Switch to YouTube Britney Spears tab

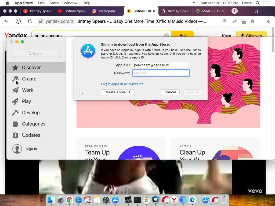pyautogui.click(x=72, y=11)
